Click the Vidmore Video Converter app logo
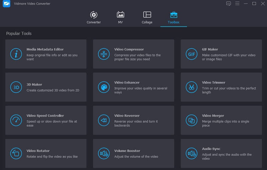267x170 pixels. [x=7, y=4]
